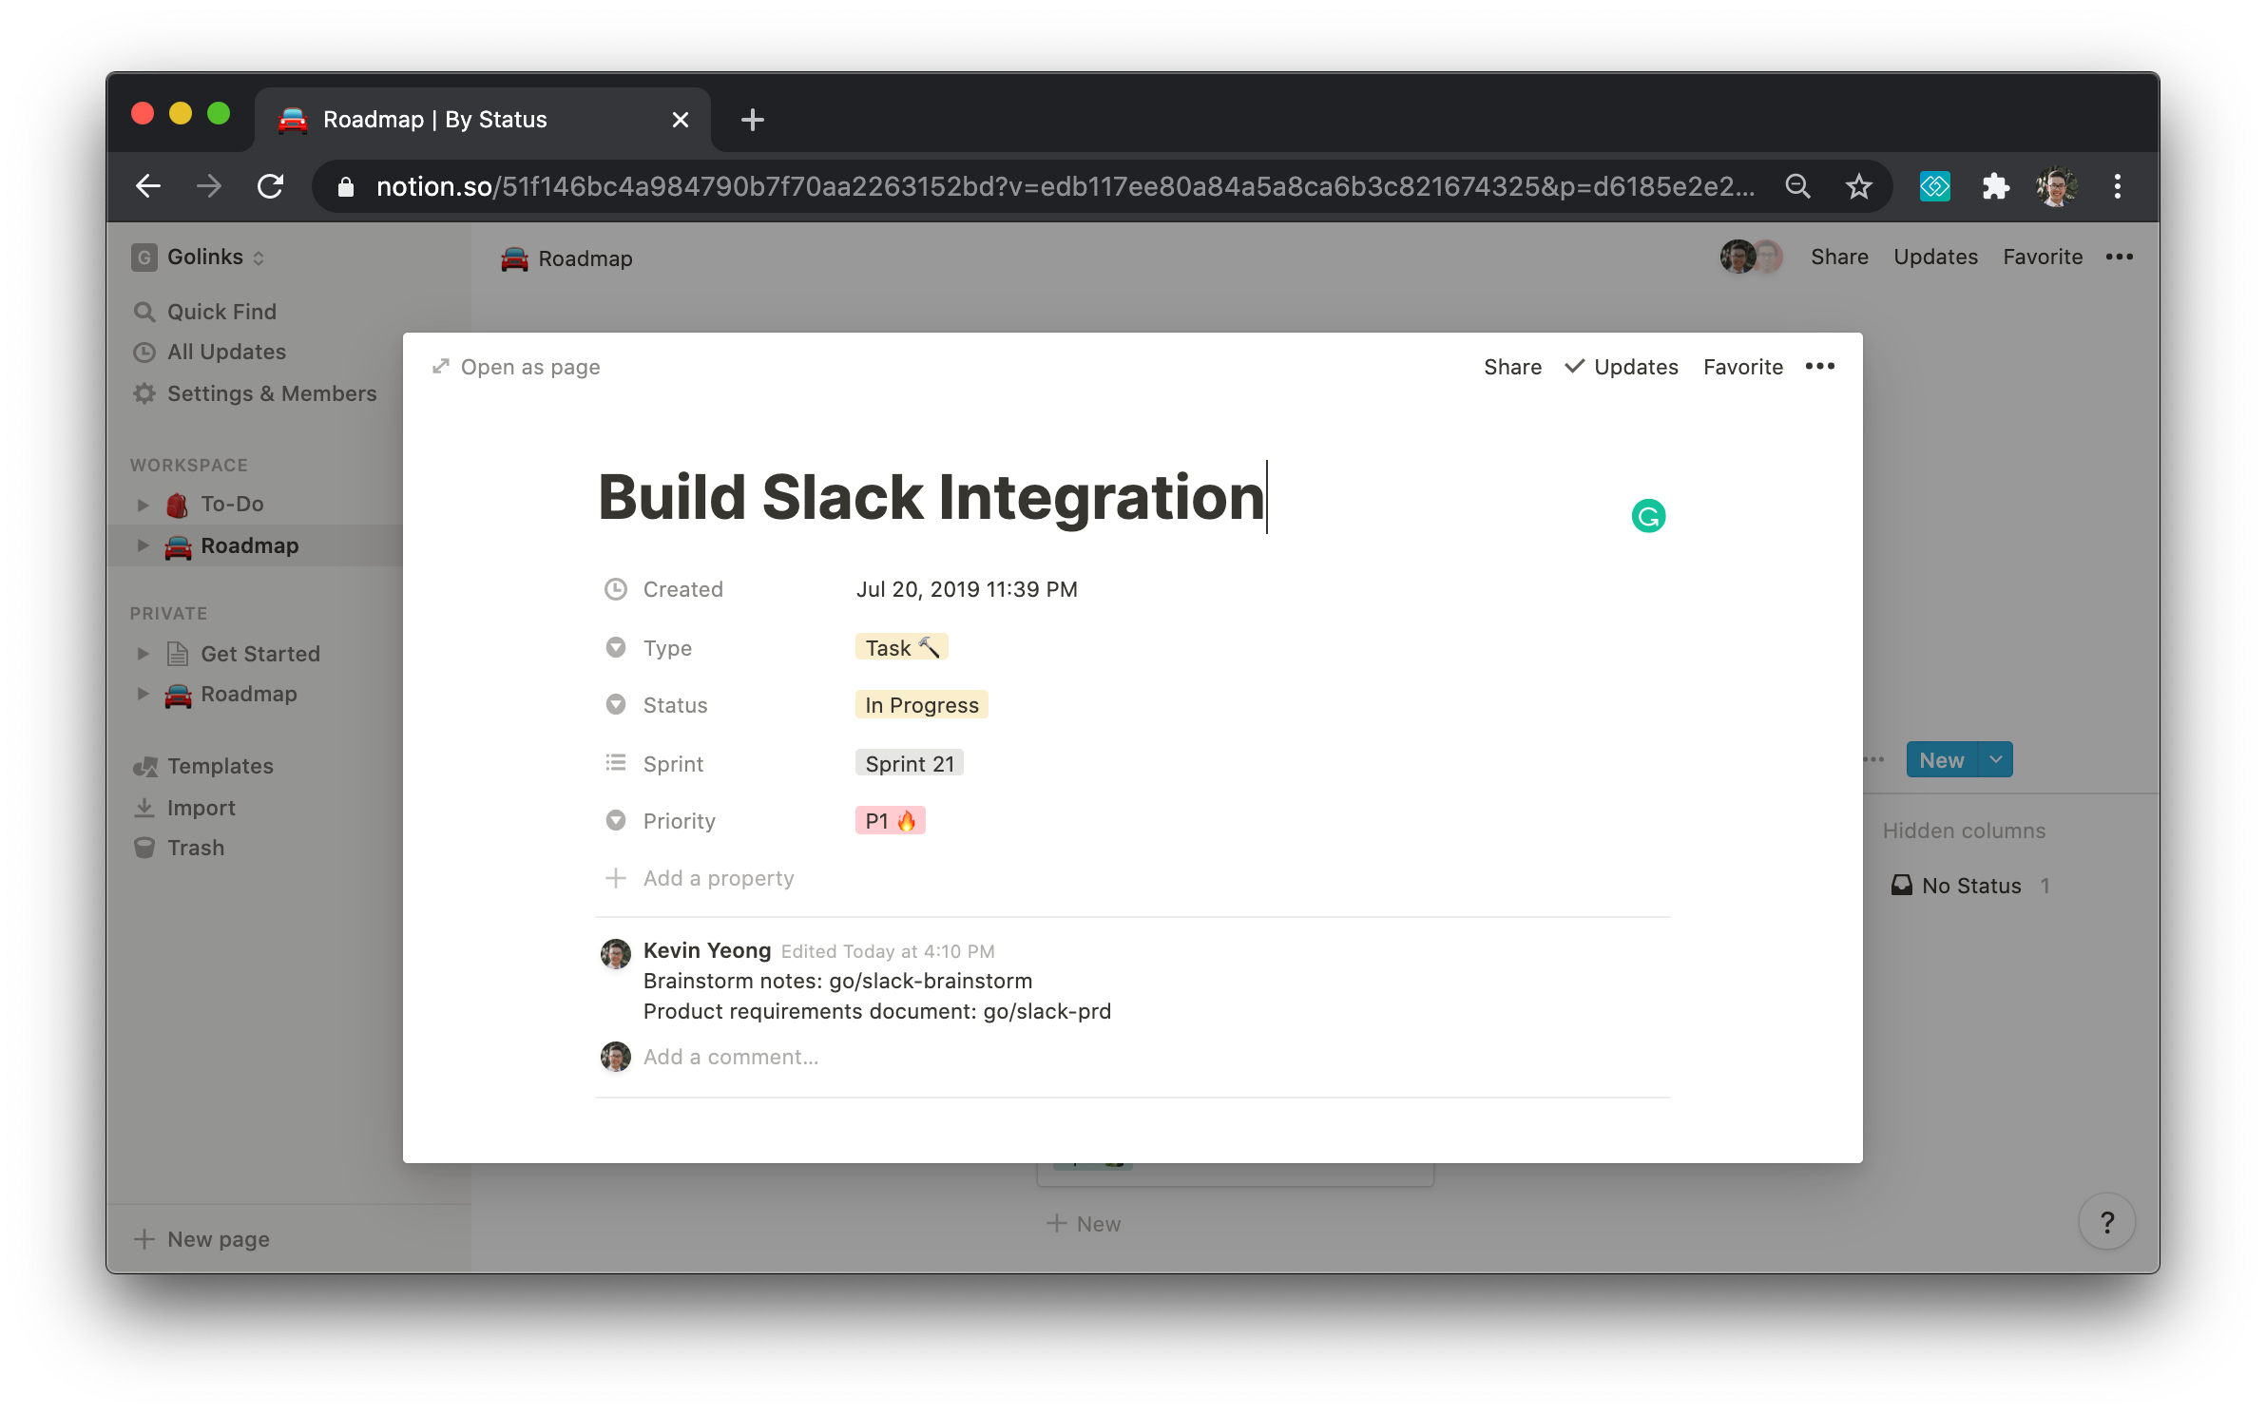Toggle Updates following in the modal

pyautogui.click(x=1622, y=367)
